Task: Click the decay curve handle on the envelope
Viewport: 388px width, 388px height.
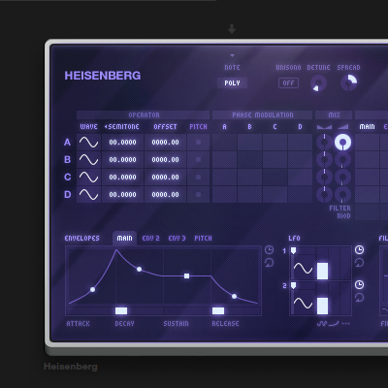Action: [x=139, y=269]
